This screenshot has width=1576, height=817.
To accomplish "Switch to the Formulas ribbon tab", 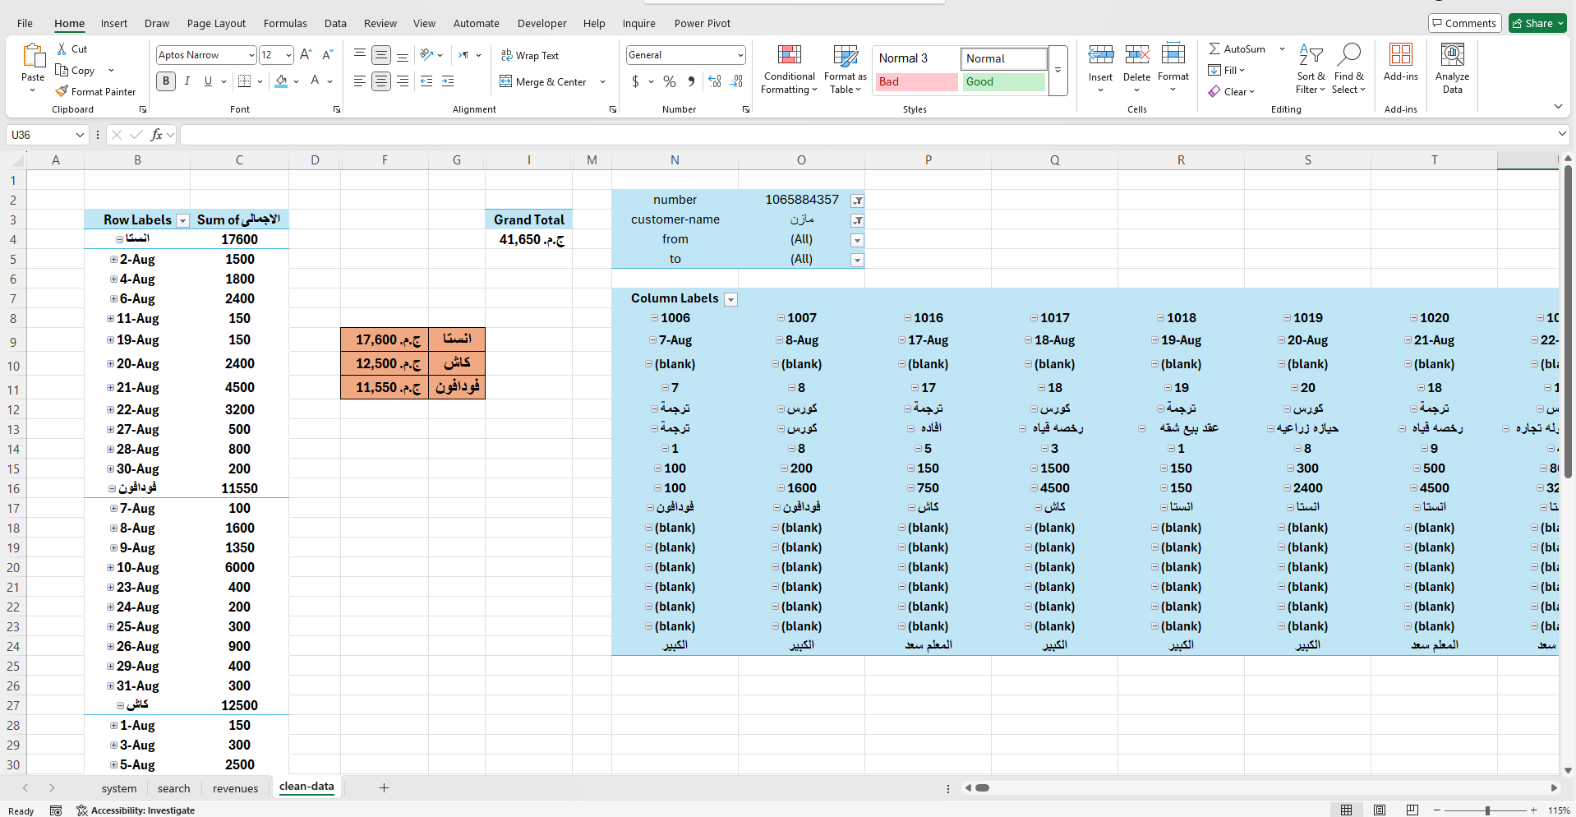I will (x=285, y=23).
